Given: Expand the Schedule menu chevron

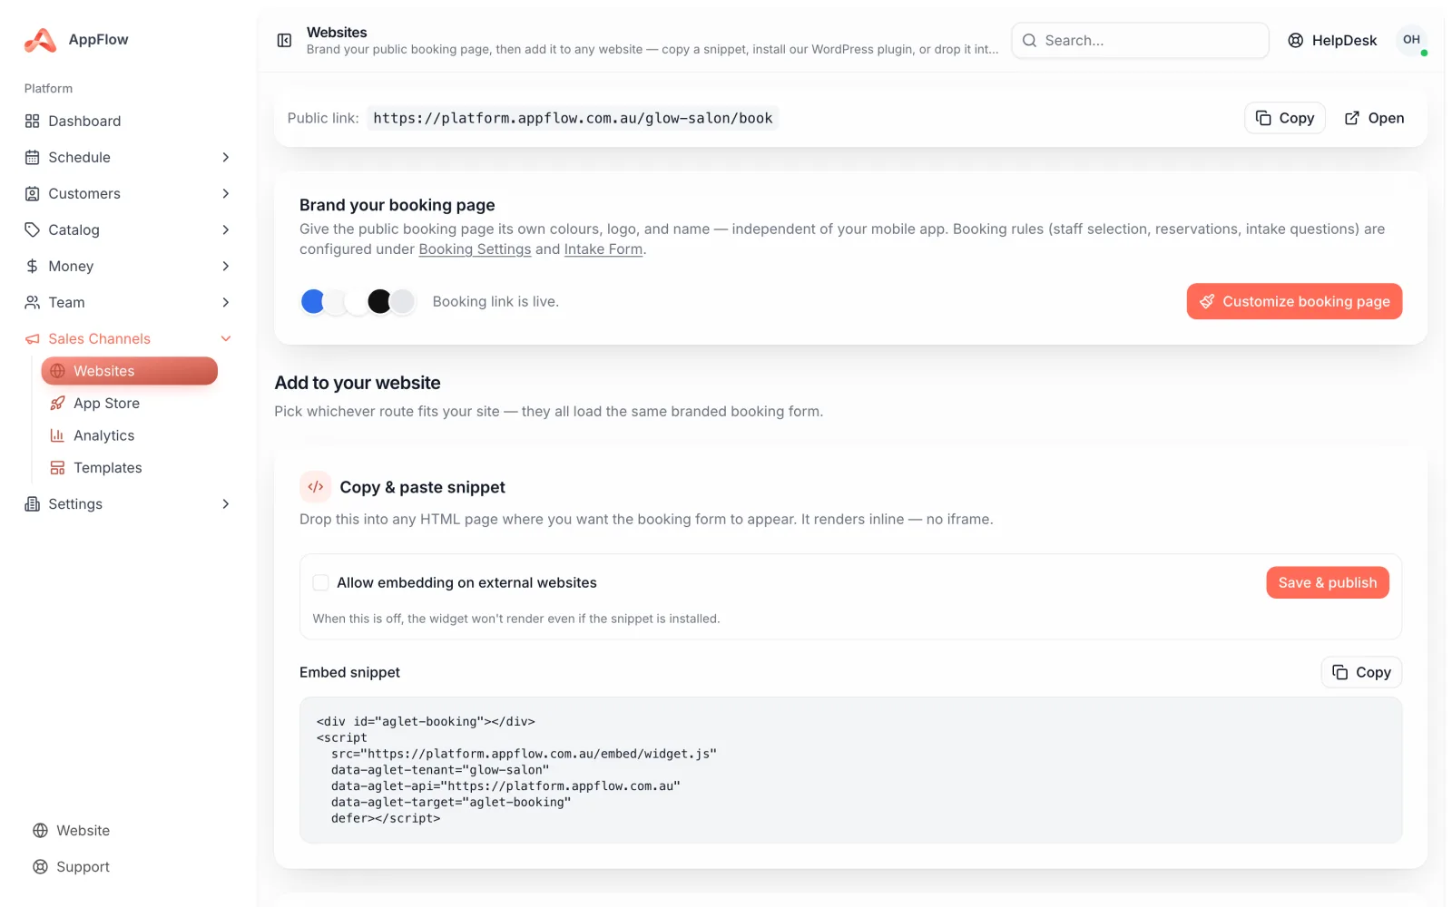Looking at the screenshot, I should coord(226,157).
